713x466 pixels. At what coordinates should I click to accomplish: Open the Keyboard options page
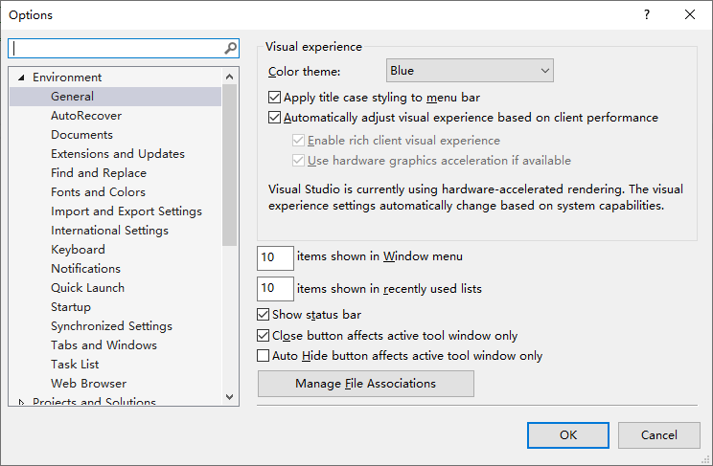point(78,250)
